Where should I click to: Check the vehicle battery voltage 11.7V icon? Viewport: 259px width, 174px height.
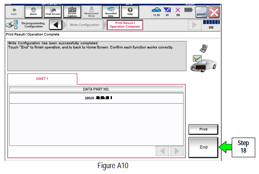pos(156,12)
